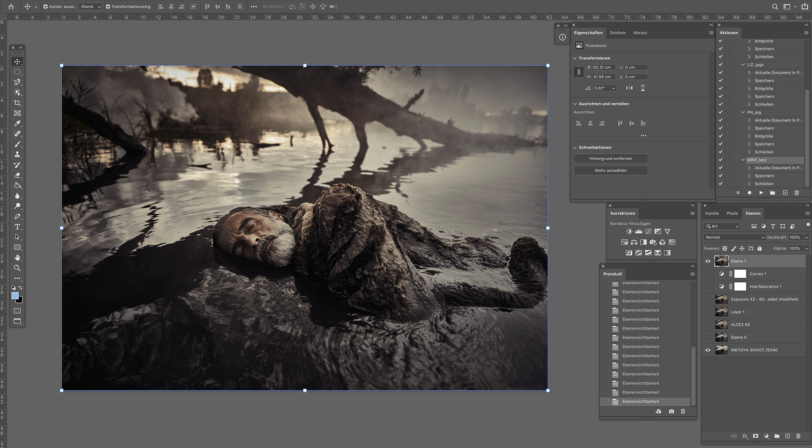The height and width of the screenshot is (448, 812).
Task: Collapse Ausrichten und verteilen section
Action: 575,104
